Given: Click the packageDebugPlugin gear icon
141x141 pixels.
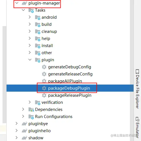Looking at the screenshot, I should (x=44, y=88).
